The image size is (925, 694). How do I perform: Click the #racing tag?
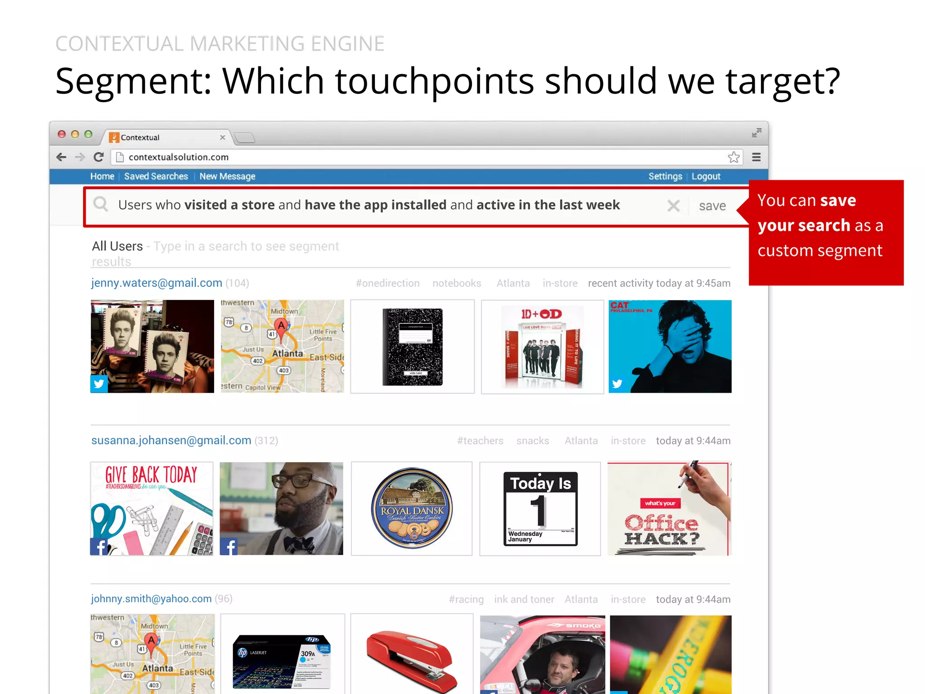[x=466, y=600]
